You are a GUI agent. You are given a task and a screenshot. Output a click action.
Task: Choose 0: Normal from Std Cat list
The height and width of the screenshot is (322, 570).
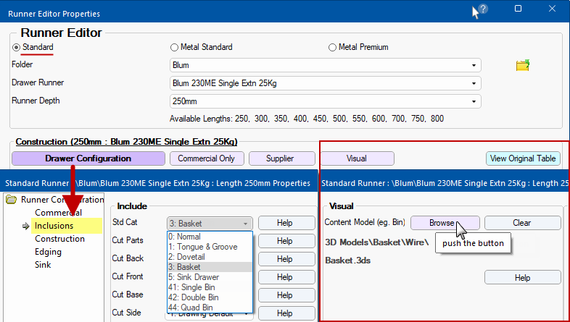coord(210,237)
